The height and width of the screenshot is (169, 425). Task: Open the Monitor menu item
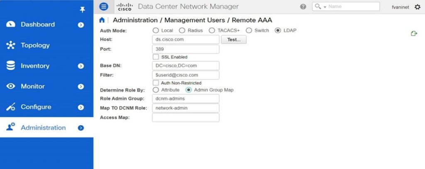tap(46, 86)
